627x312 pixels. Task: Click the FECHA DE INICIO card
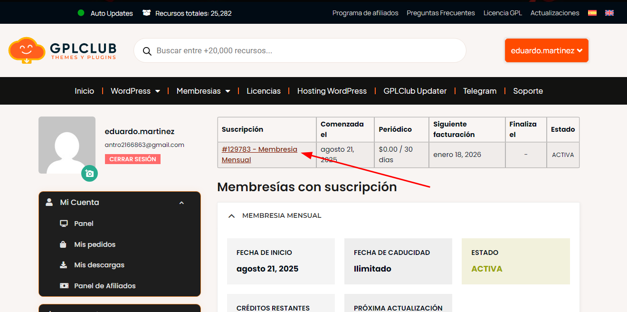click(281, 261)
